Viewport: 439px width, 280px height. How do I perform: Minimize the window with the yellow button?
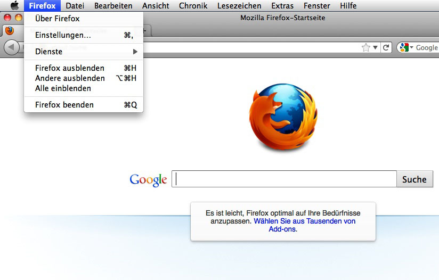[19, 18]
